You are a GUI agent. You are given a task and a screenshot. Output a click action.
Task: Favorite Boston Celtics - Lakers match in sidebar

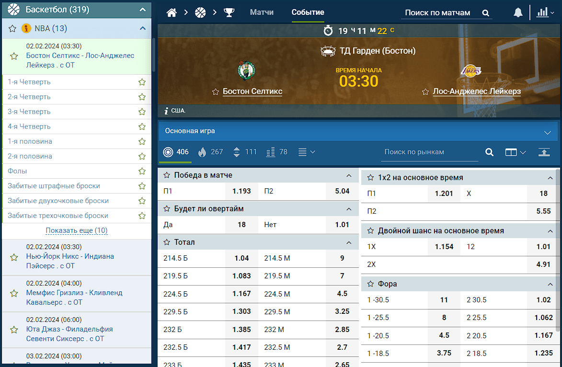coord(14,56)
